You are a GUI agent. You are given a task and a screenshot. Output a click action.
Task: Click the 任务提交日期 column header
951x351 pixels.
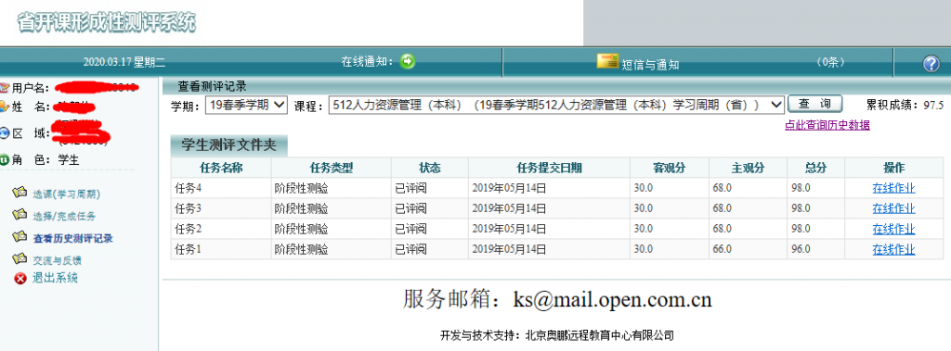(549, 169)
